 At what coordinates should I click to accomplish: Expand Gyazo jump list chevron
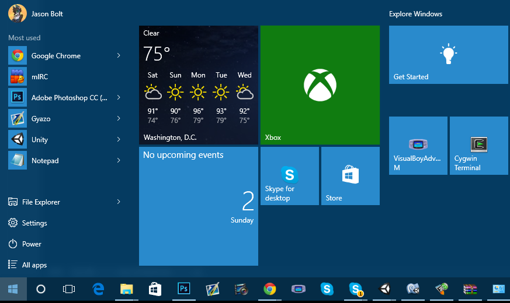tap(119, 119)
